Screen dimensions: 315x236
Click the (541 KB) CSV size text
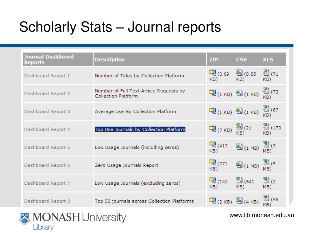[x=245, y=184]
